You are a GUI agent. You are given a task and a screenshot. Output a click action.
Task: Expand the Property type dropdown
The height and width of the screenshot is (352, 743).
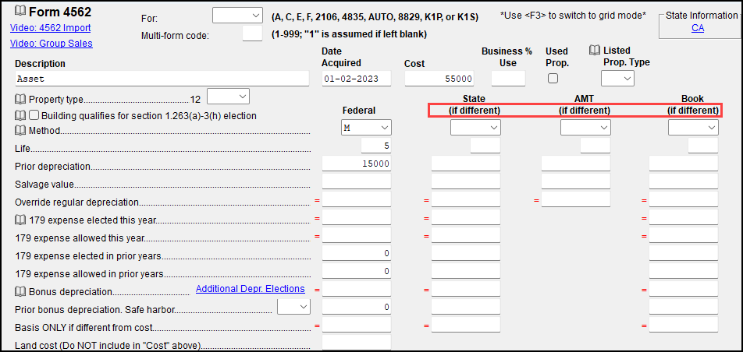pyautogui.click(x=229, y=96)
